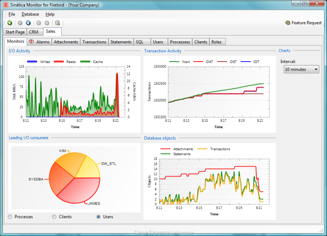The height and width of the screenshot is (236, 327).
Task: Click the blue stop monitoring toolbar icon
Action: click(x=28, y=23)
